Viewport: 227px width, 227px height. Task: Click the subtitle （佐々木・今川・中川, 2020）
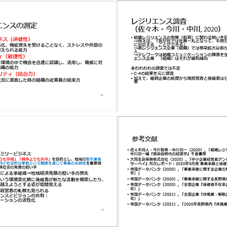click(x=177, y=29)
